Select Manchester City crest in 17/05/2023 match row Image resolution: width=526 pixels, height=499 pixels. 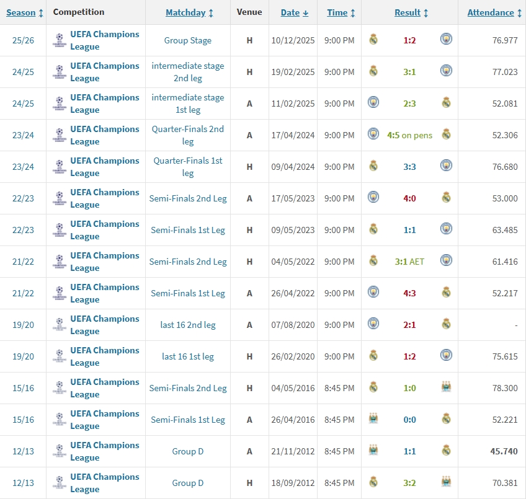[x=373, y=198]
